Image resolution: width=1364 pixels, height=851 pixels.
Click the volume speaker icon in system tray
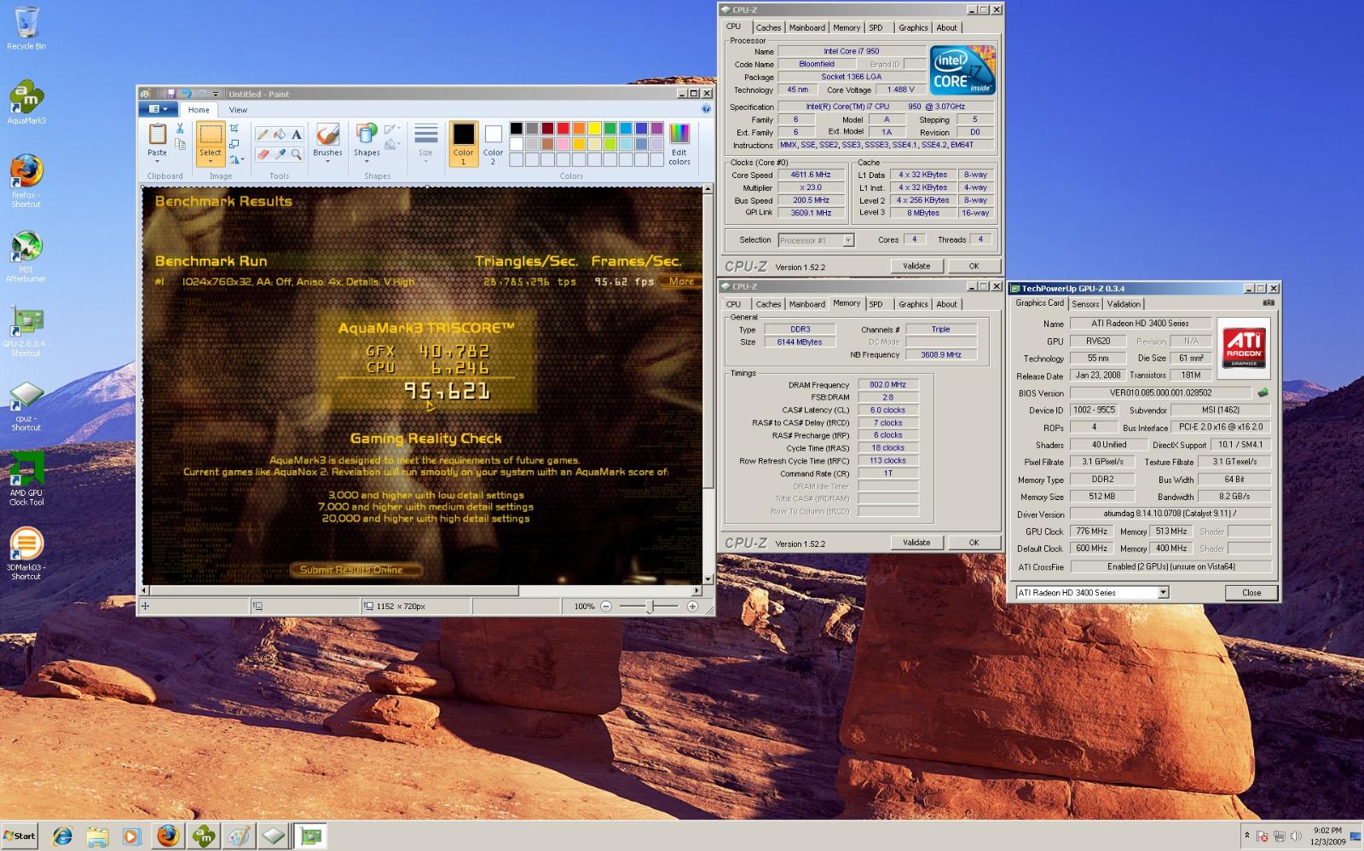pos(1295,837)
